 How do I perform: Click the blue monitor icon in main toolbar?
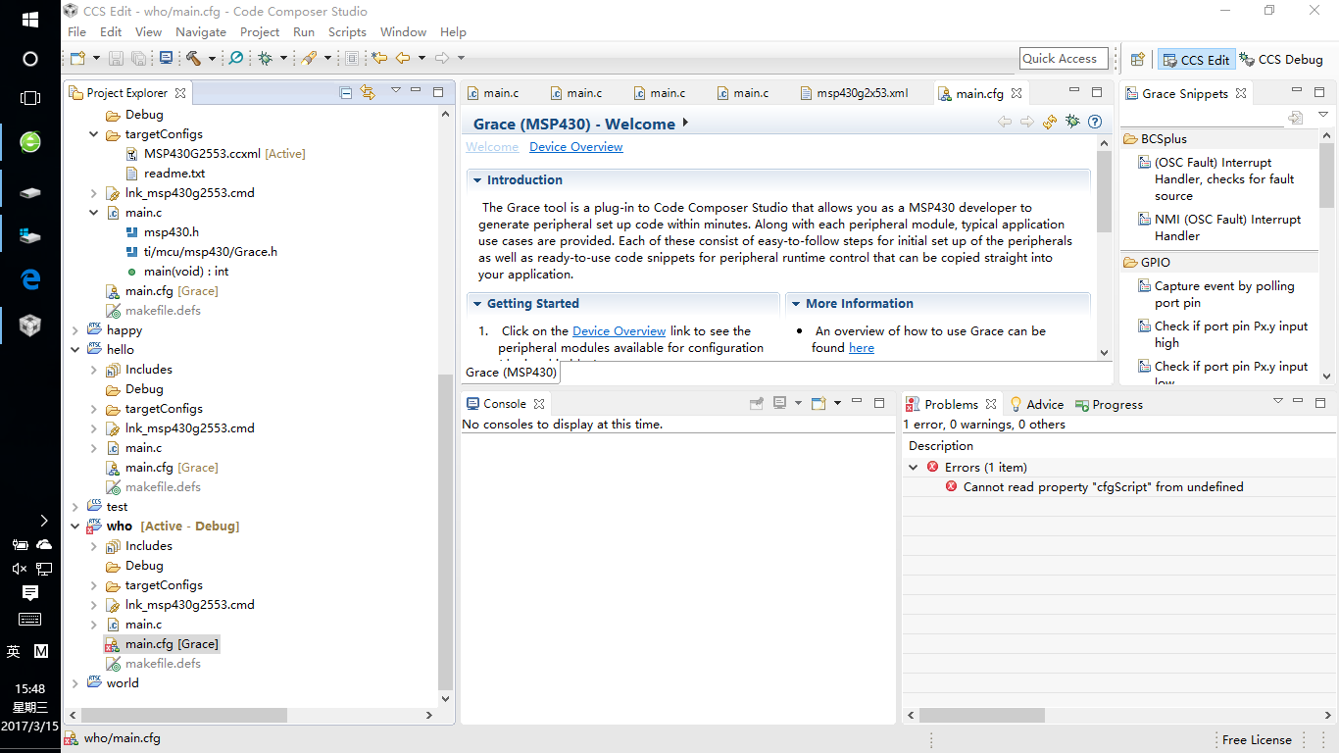tap(166, 59)
